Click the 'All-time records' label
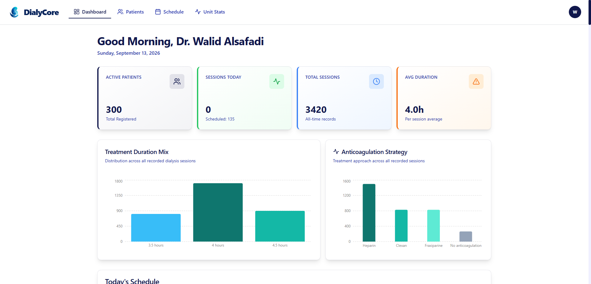 320,119
